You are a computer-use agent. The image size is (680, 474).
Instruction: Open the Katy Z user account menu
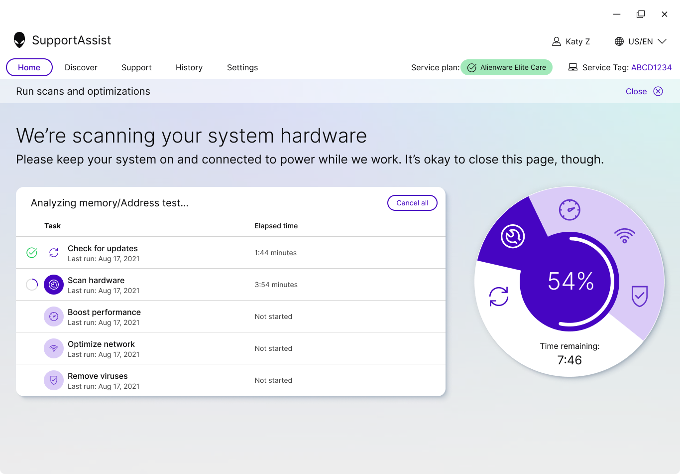[x=571, y=41]
